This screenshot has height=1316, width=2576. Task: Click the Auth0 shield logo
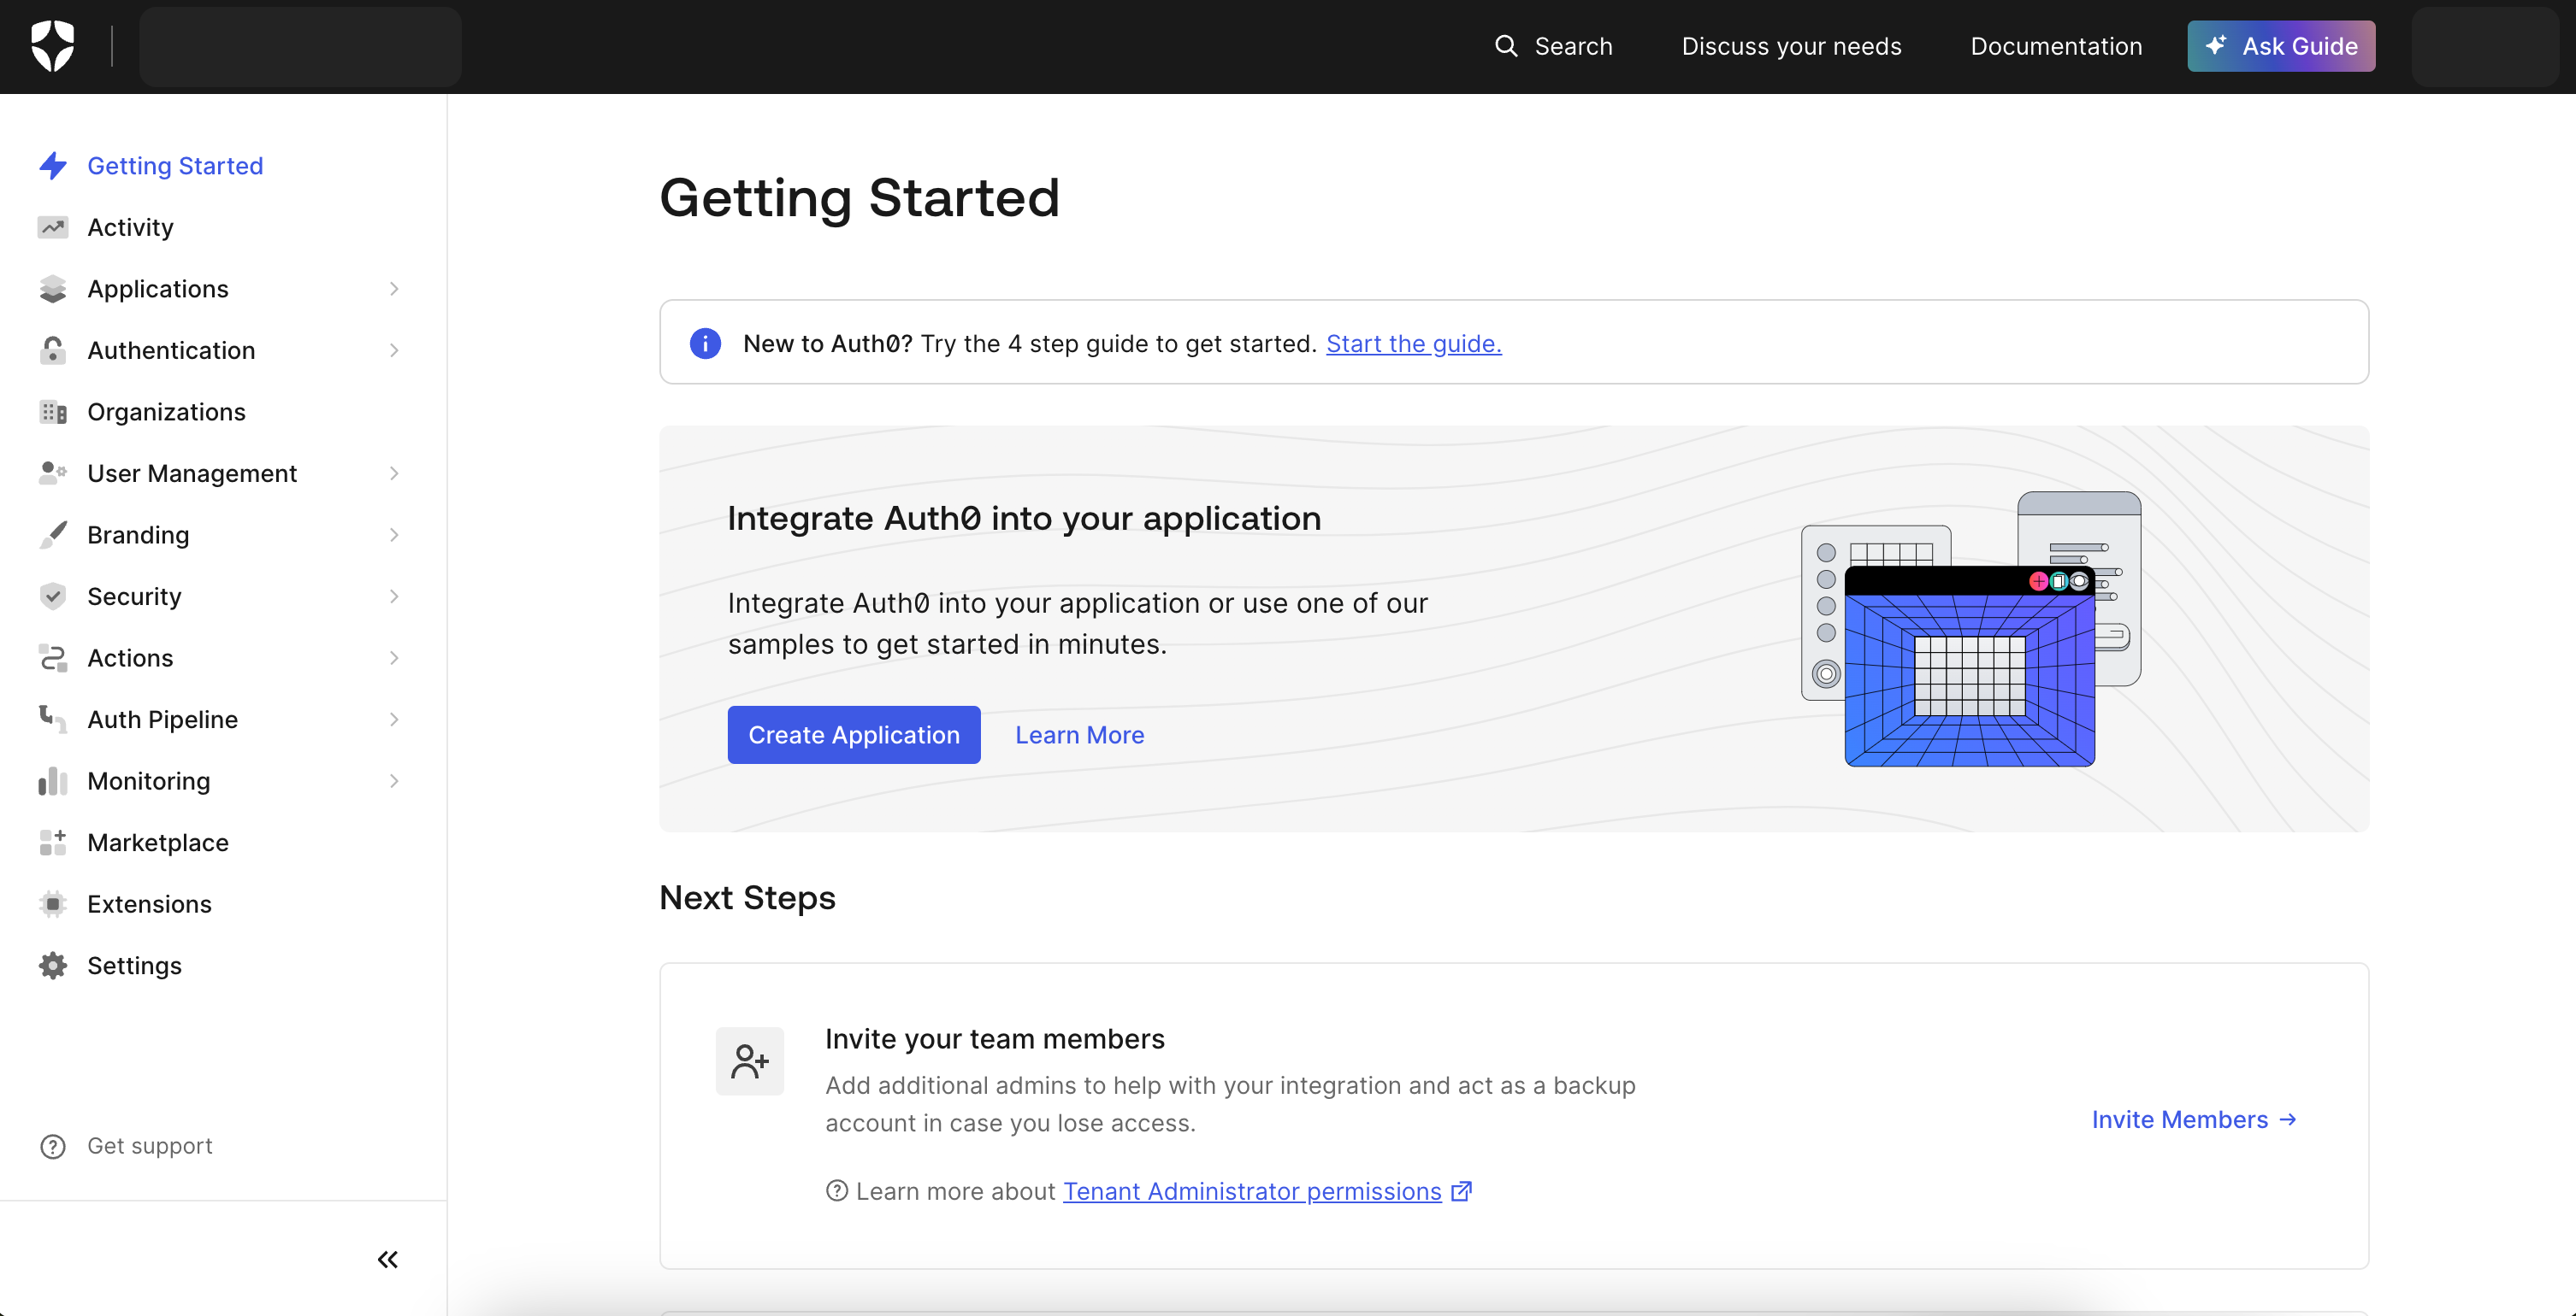52,46
